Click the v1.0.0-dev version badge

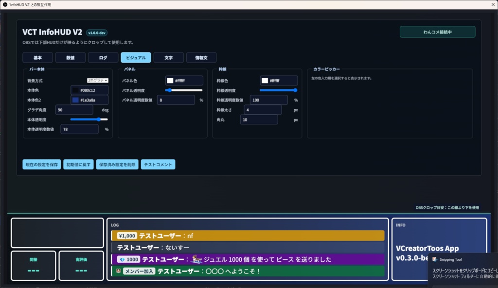[x=97, y=33]
